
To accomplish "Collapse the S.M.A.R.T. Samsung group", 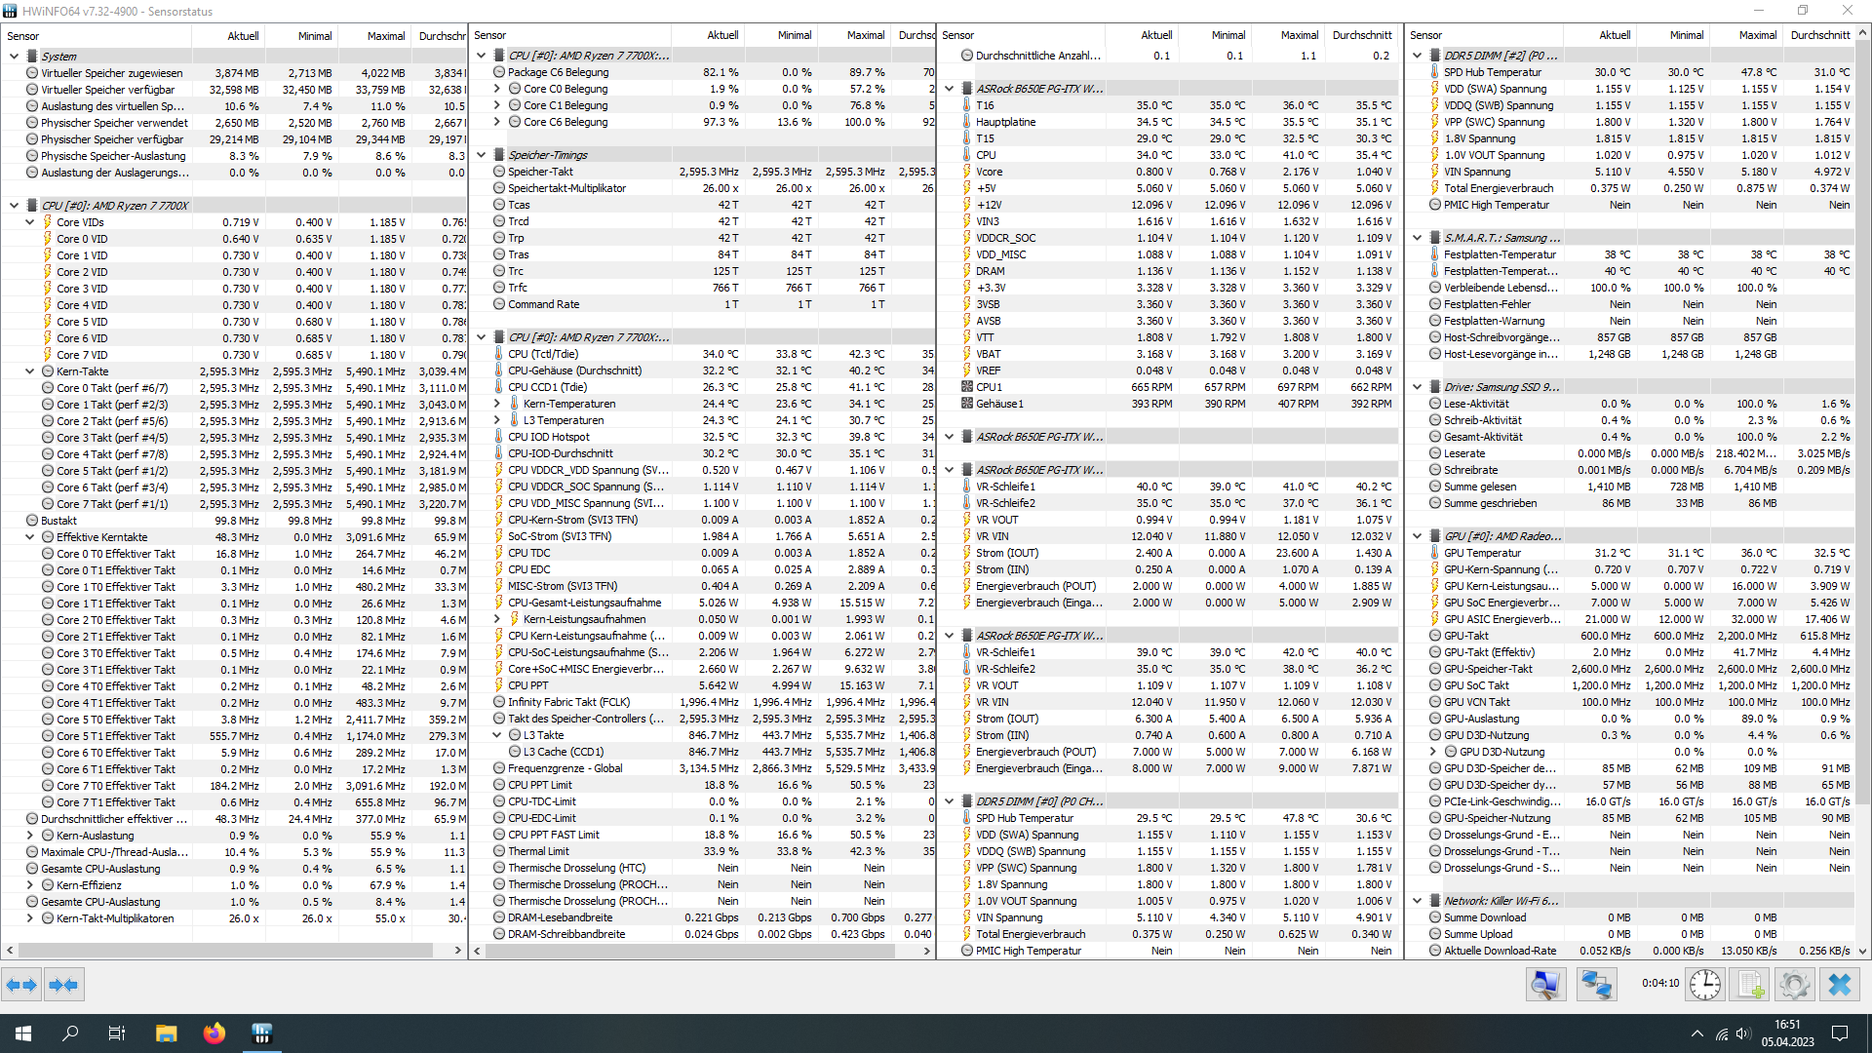I will (1418, 238).
